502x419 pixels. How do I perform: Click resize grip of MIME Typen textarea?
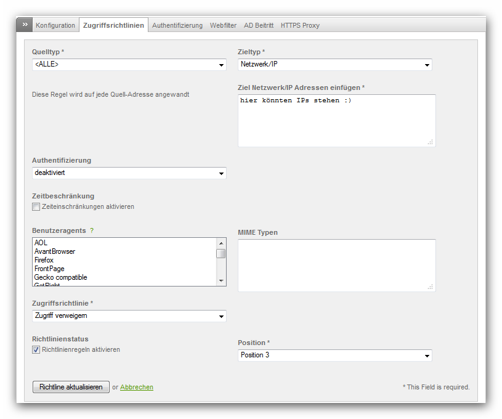click(x=430, y=287)
